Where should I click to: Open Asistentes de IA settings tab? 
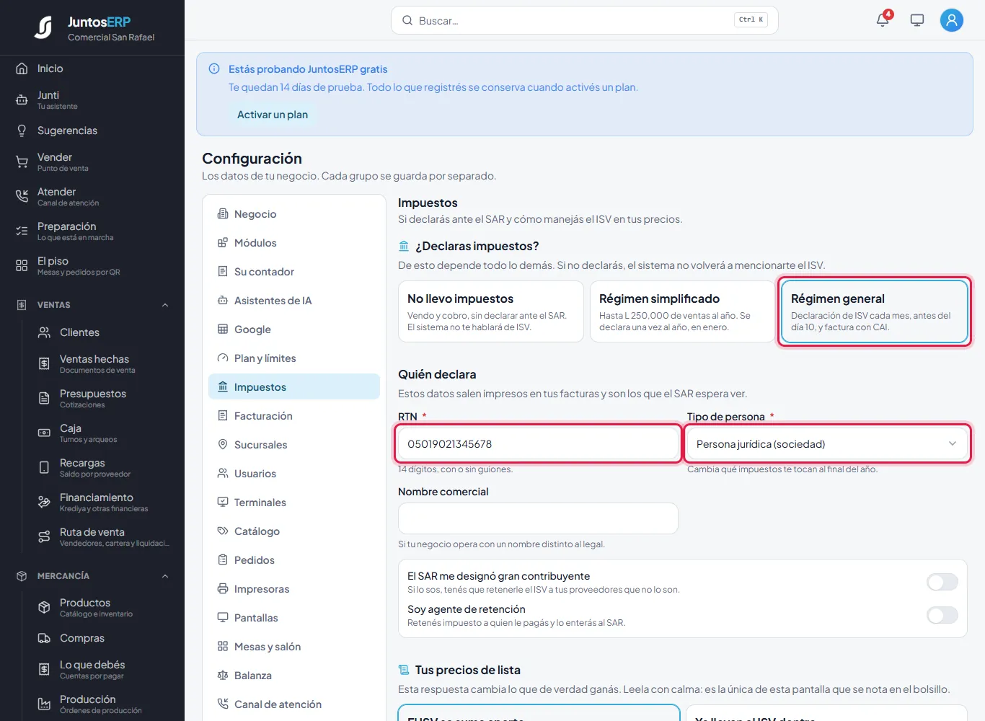(294, 301)
